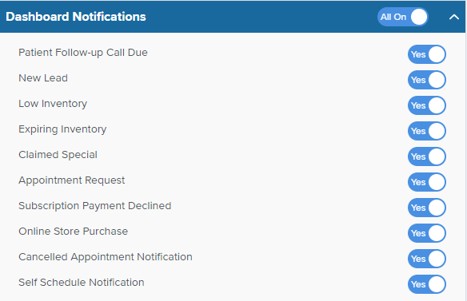The width and height of the screenshot is (467, 301).
Task: Disable the Self Schedule Notification switch
Action: (427, 285)
